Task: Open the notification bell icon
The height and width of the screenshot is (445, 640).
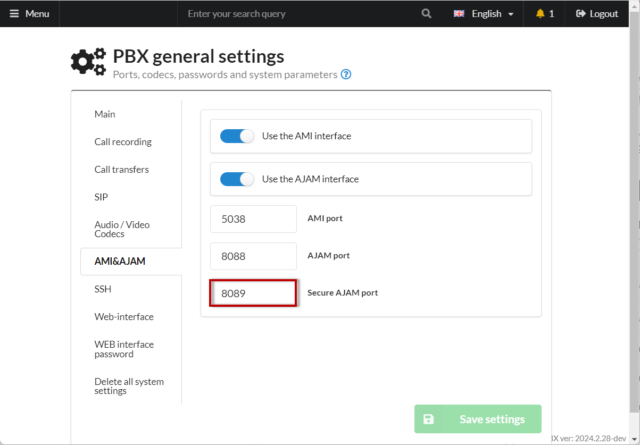Action: pyautogui.click(x=541, y=14)
